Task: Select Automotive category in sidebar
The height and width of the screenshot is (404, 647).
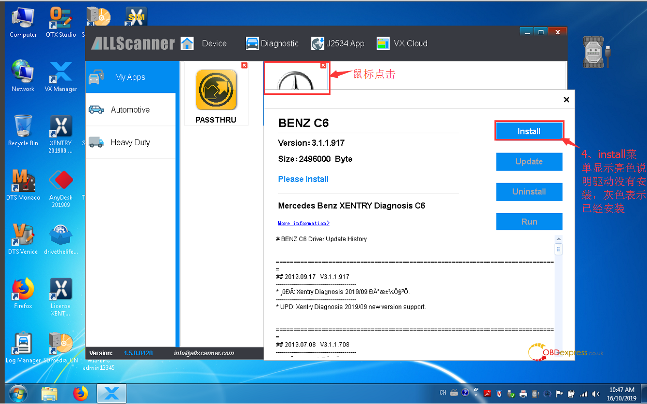Action: (x=130, y=110)
